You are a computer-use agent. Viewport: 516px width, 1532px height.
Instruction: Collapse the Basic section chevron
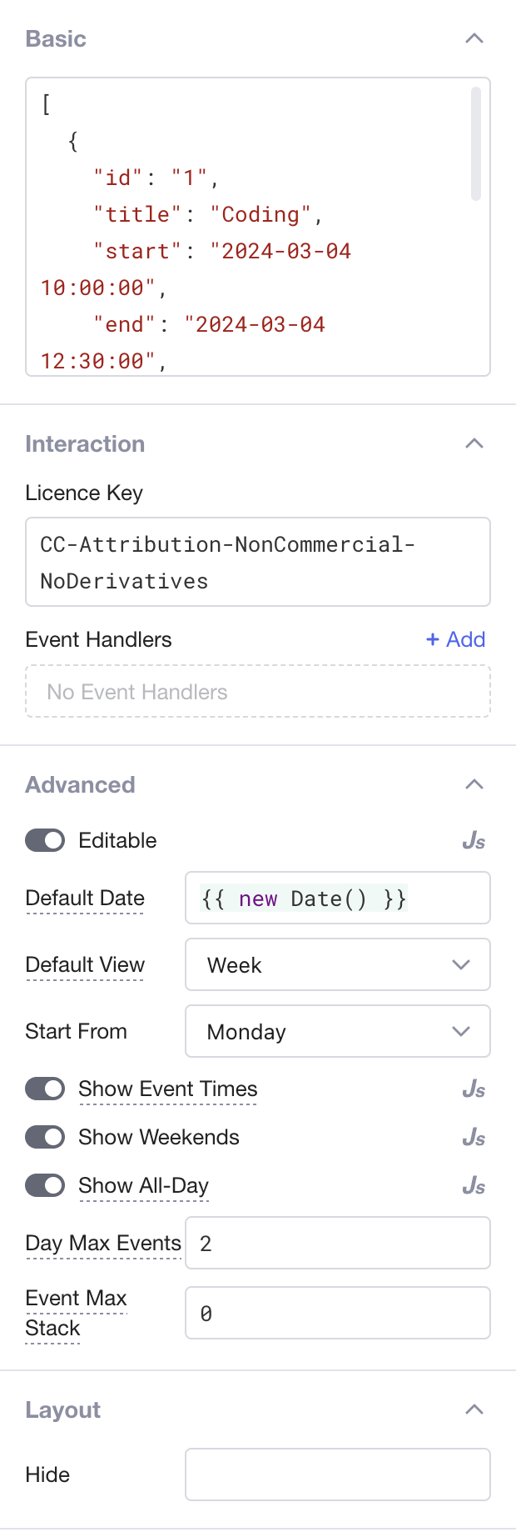[x=474, y=38]
